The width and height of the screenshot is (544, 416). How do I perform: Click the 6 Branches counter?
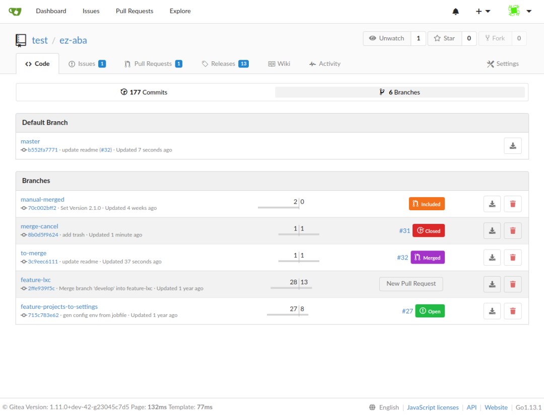point(400,92)
